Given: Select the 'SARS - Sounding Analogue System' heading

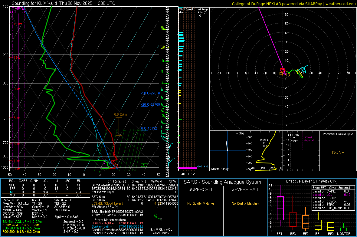Looking at the screenshot, I should pyautogui.click(x=223, y=182).
